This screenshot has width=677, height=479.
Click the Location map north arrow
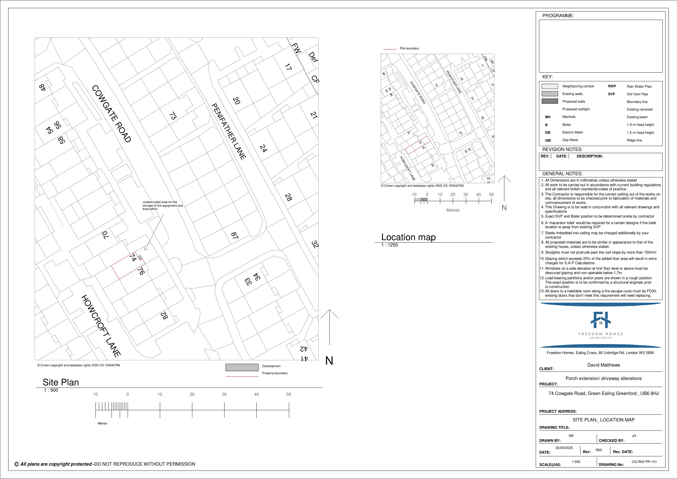(x=504, y=189)
